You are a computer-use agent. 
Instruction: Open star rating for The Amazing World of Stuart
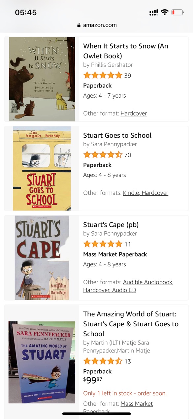point(103,361)
